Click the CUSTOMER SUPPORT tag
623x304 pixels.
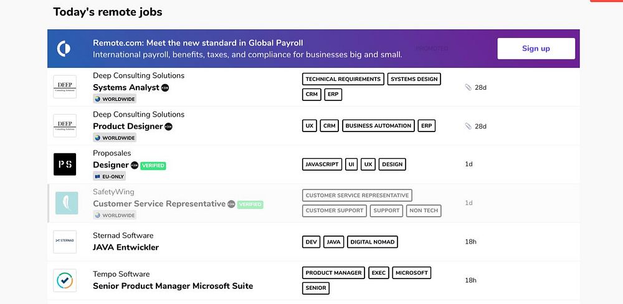coord(334,211)
